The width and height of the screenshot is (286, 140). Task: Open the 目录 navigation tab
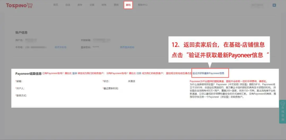coord(68,5)
